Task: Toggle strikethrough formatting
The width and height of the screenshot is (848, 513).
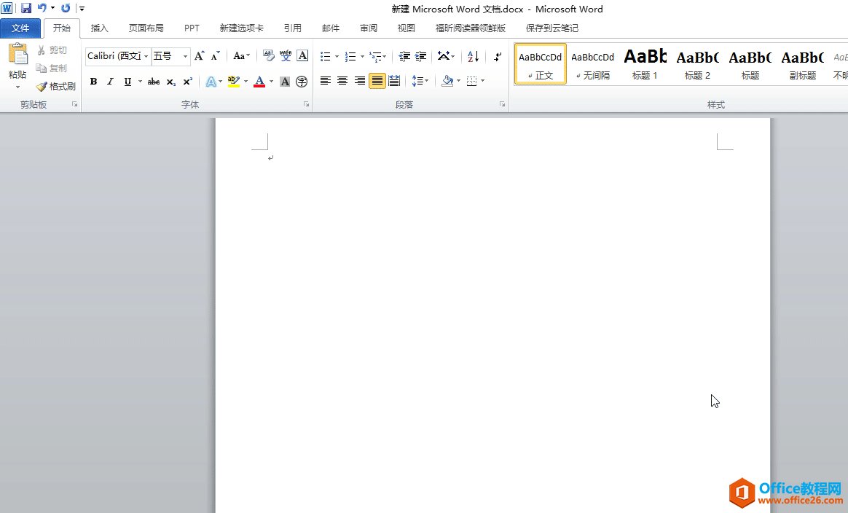Action: point(154,82)
